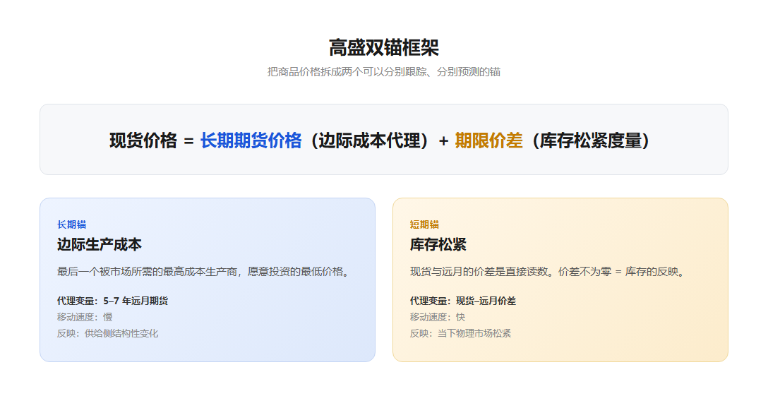Image resolution: width=768 pixels, height=396 pixels.
Task: Click the blue 长期期货价格 term
Action: [x=251, y=140]
